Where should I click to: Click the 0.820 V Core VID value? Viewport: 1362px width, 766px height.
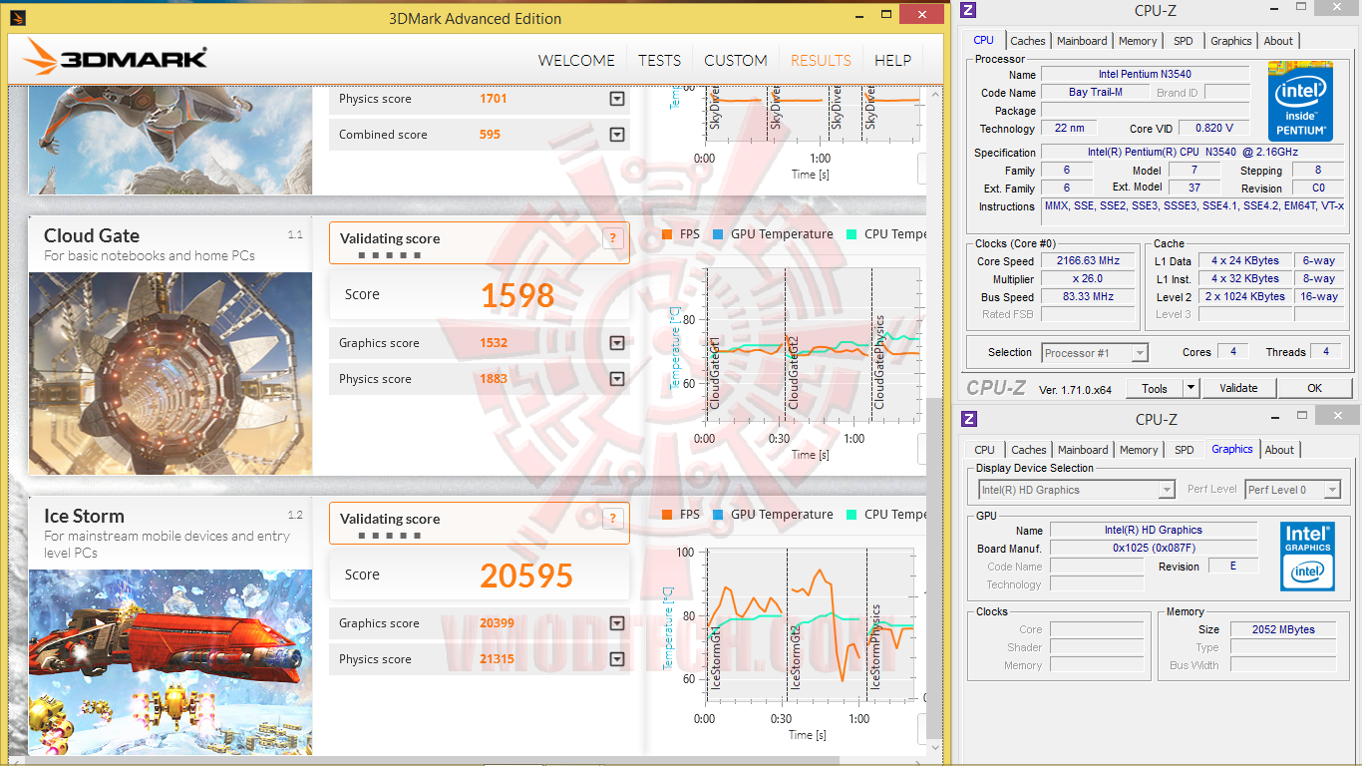[1213, 129]
